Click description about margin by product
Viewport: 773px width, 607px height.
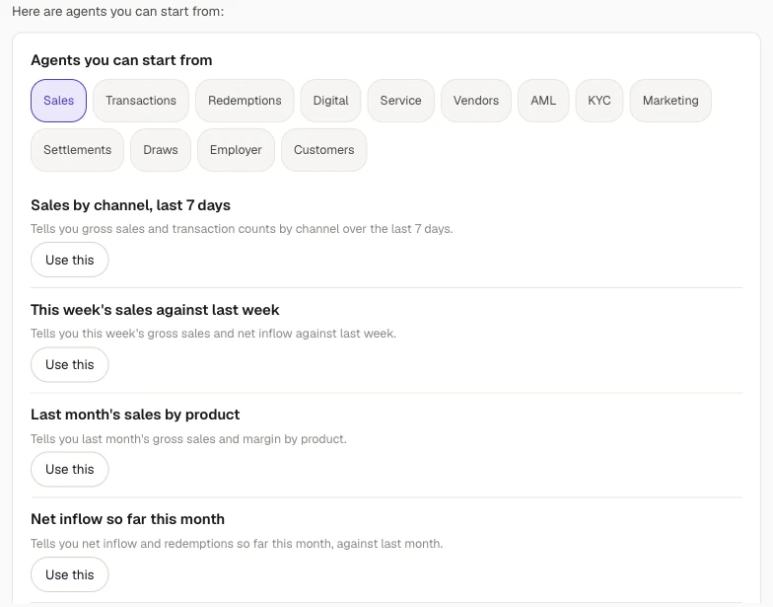point(189,438)
